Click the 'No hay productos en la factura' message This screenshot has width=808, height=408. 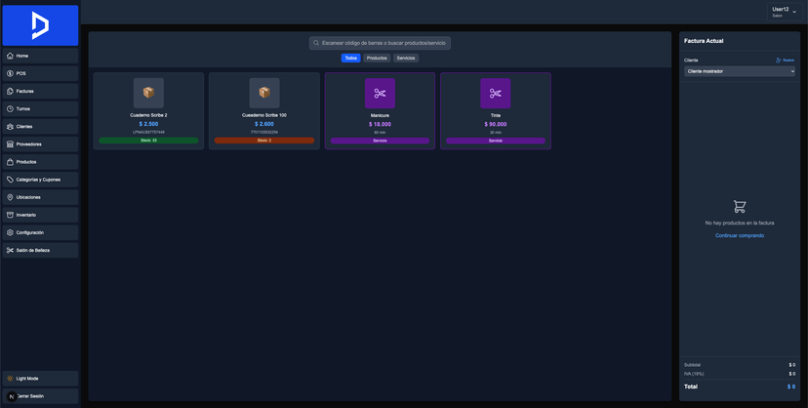click(x=740, y=224)
